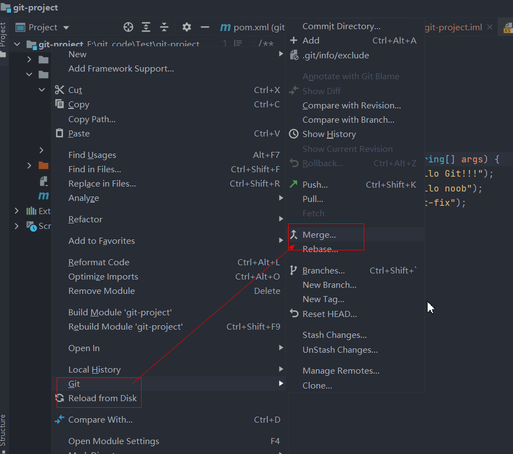This screenshot has height=454, width=513.
Task: Click the Reset HEAD undo icon
Action: pos(294,314)
